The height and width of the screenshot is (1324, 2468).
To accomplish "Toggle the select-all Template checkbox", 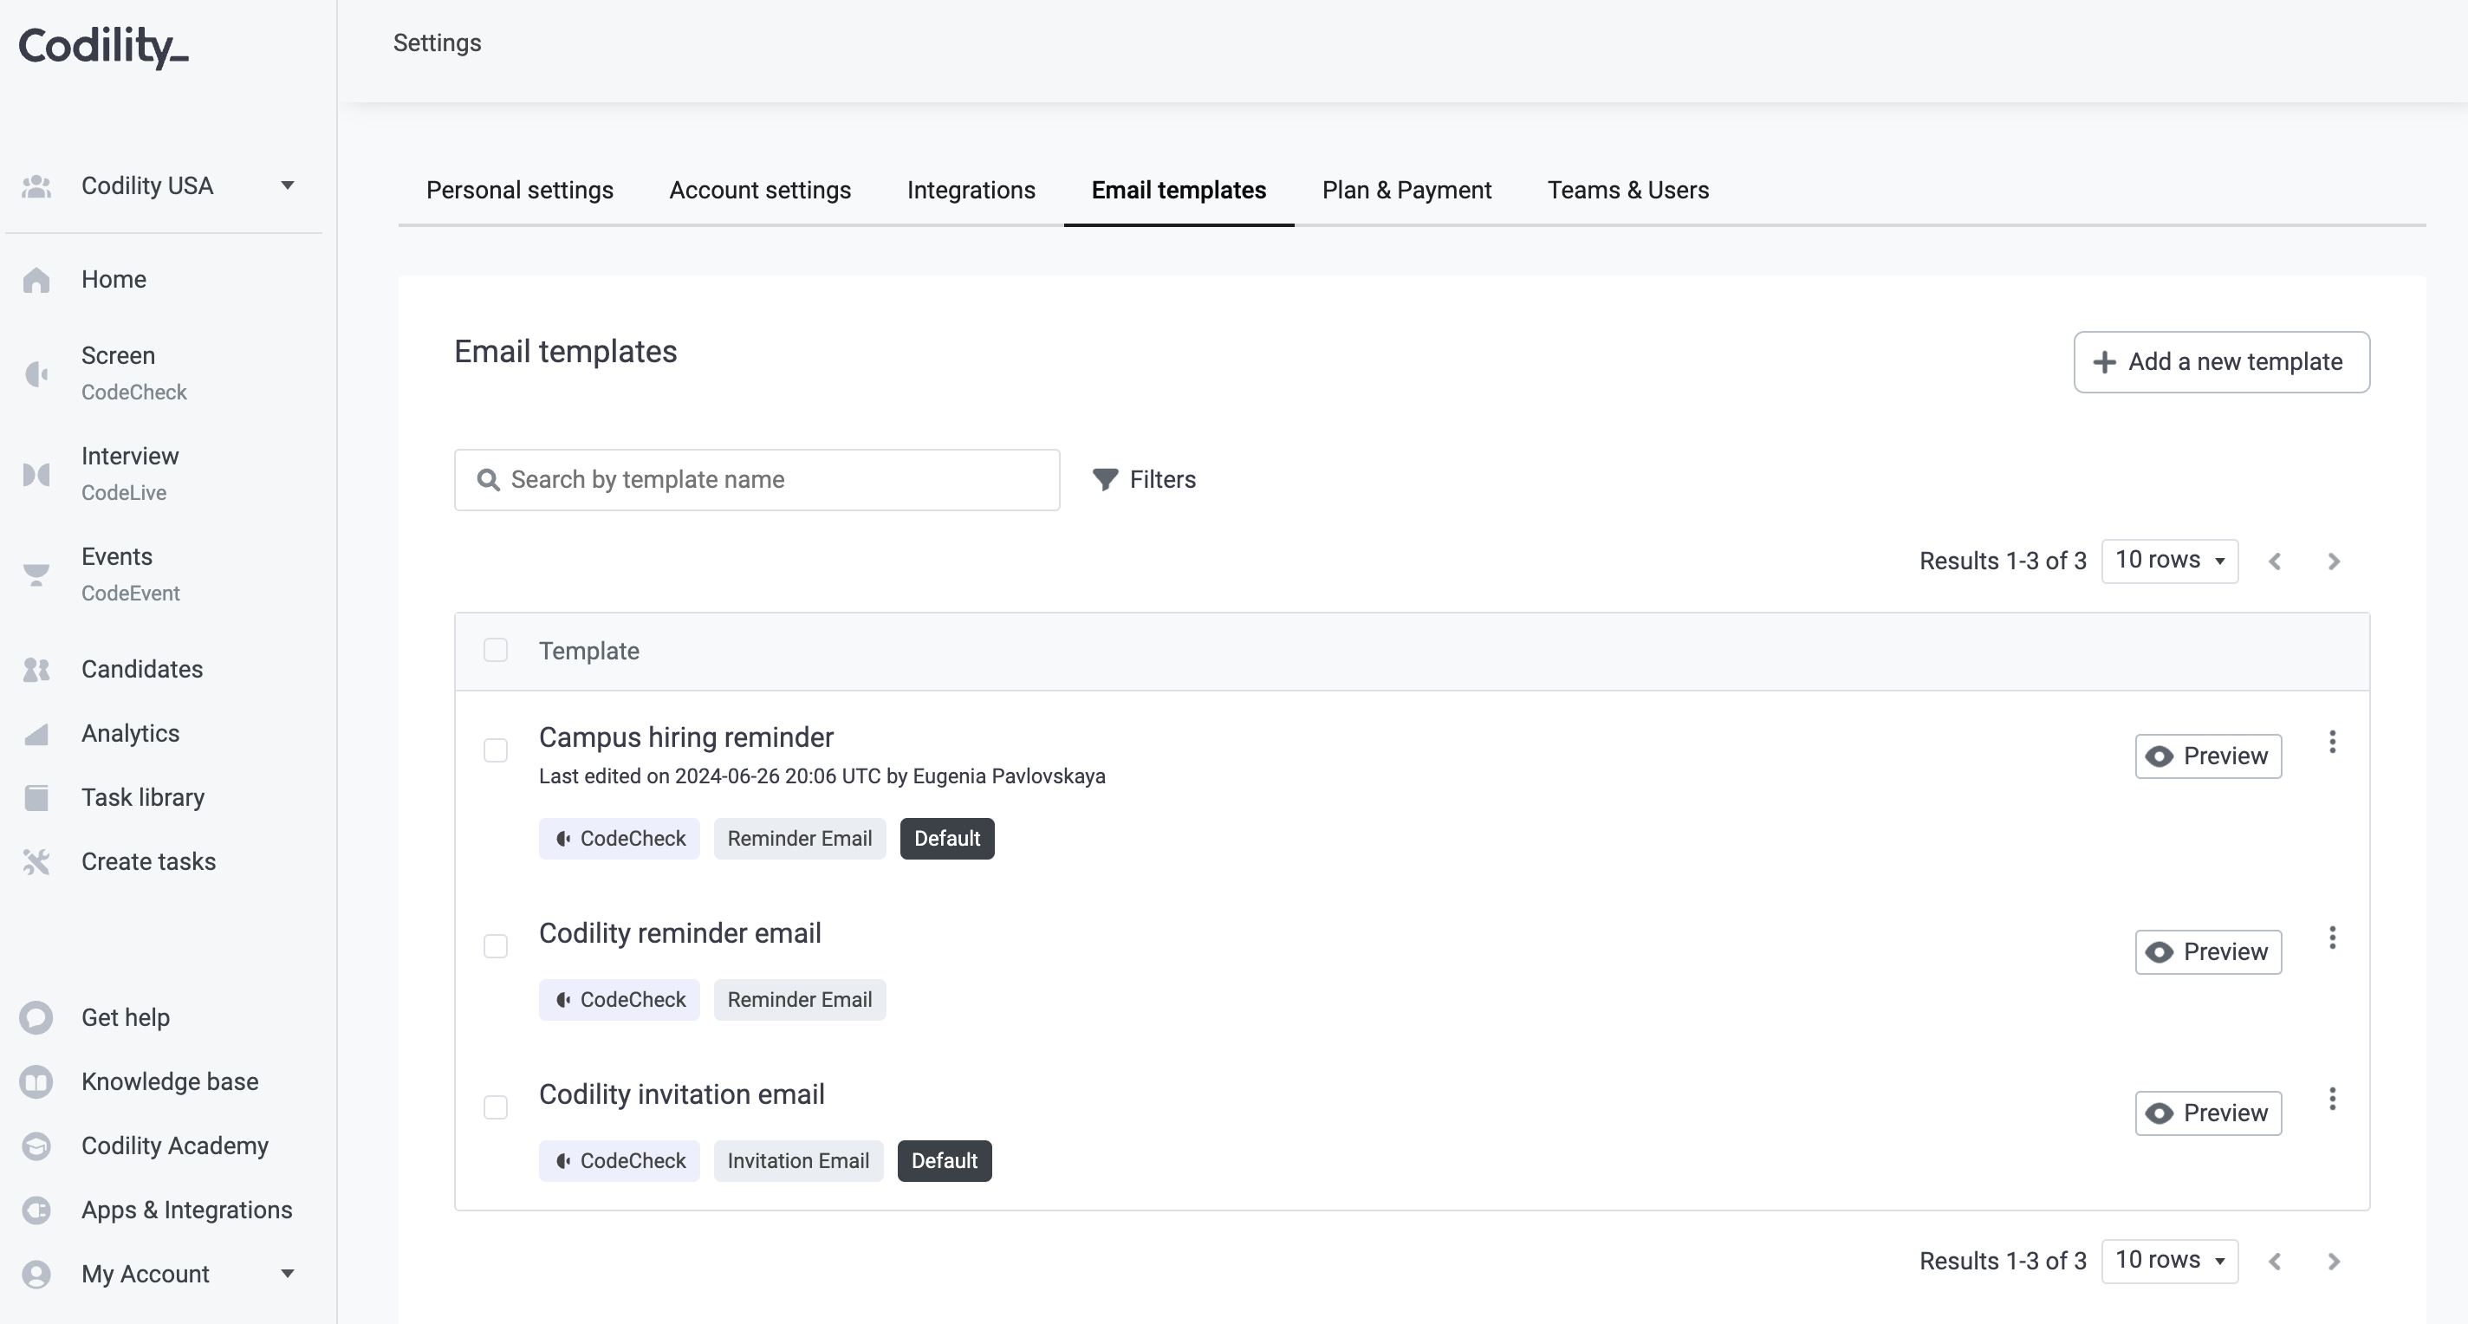I will 496,651.
